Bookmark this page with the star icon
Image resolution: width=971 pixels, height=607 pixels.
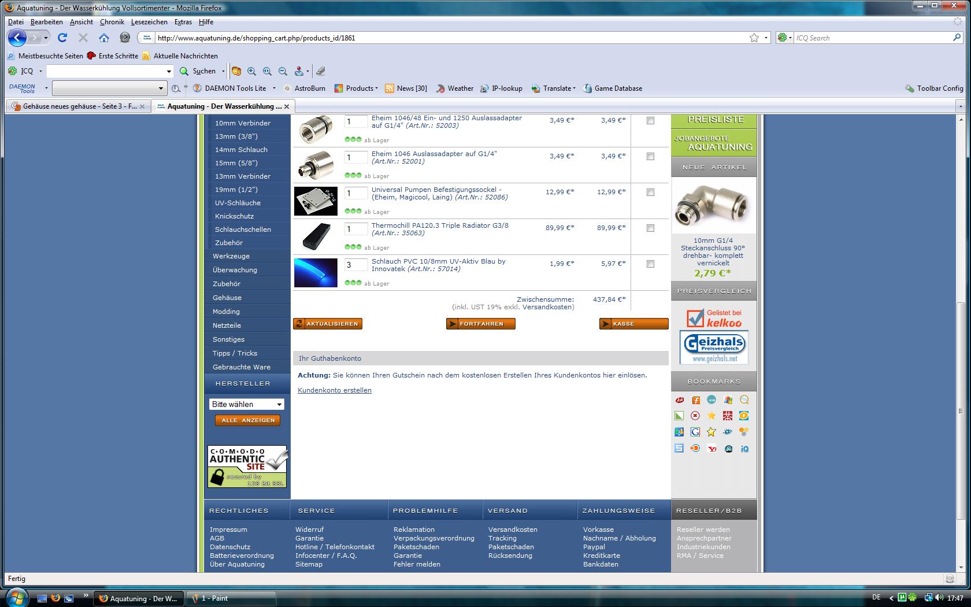[754, 38]
